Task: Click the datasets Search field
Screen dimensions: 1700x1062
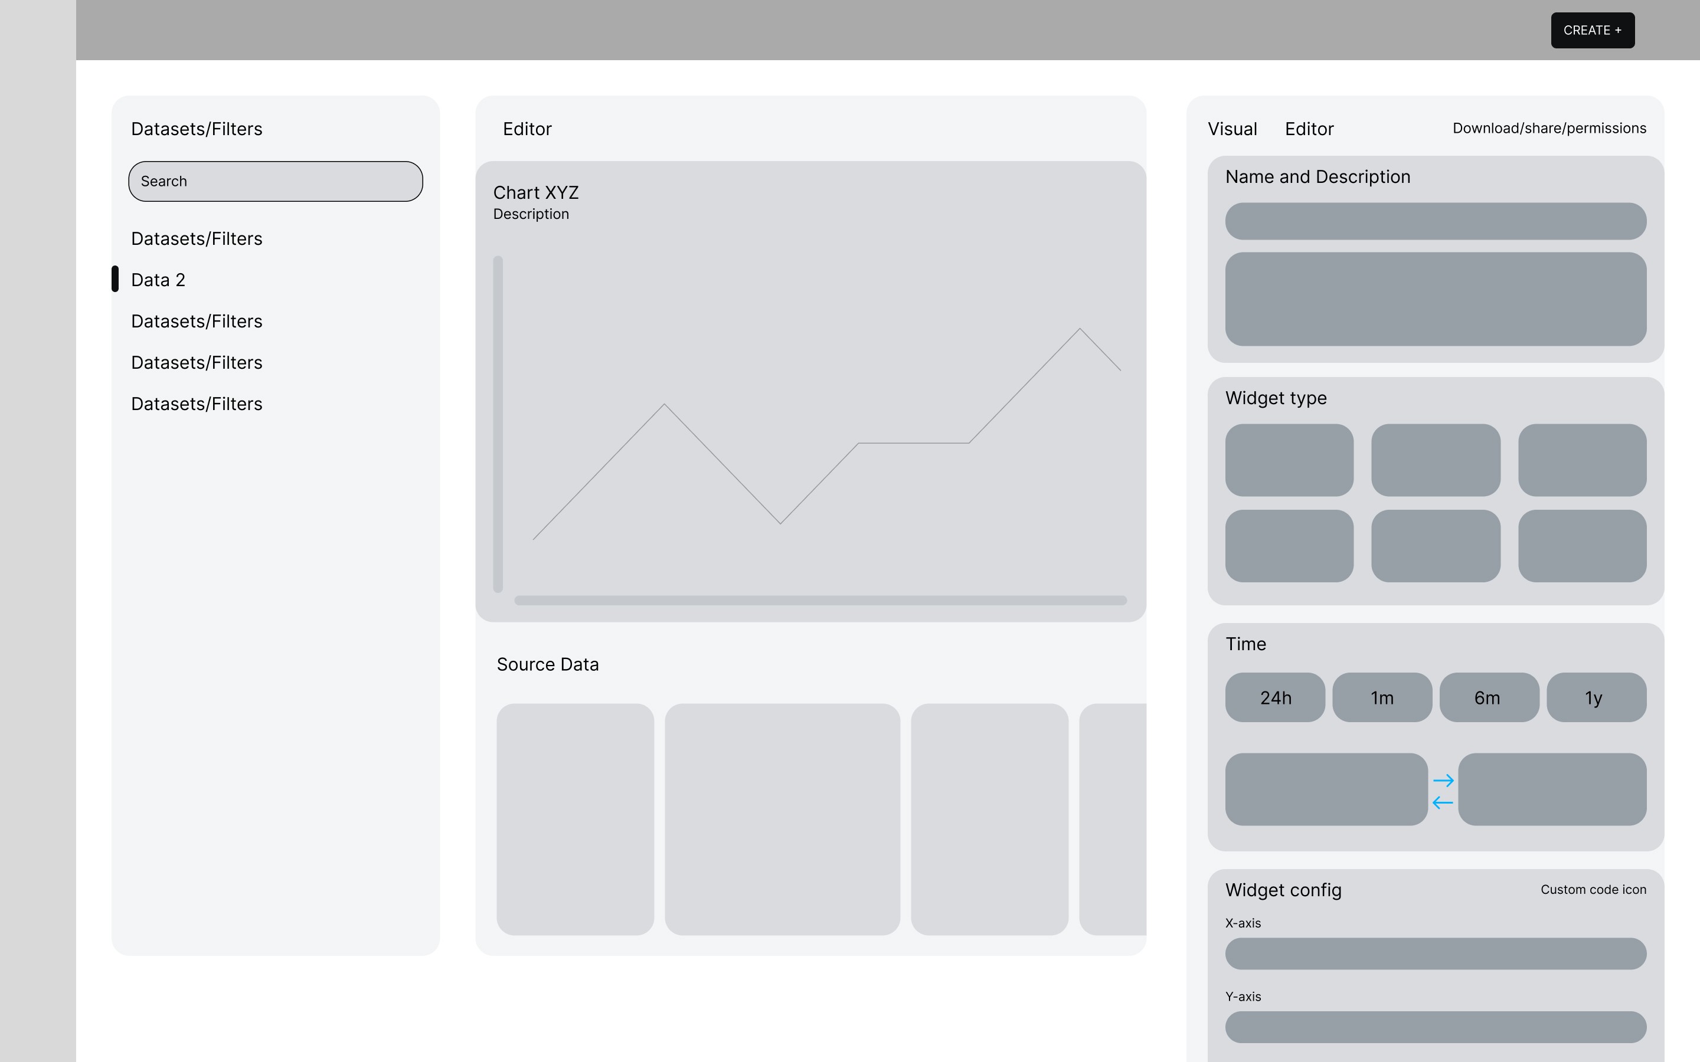Action: [x=276, y=181]
